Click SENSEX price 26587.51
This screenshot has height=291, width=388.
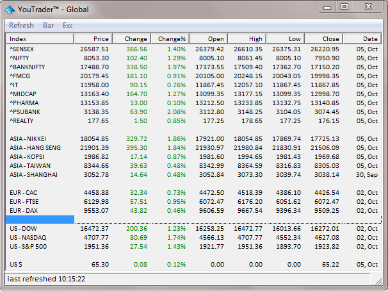(x=94, y=49)
